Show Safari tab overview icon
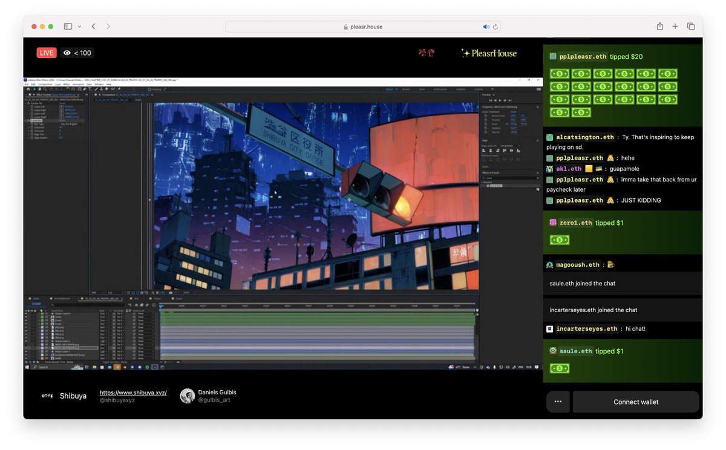Screen dimensions: 726x450 (x=691, y=27)
